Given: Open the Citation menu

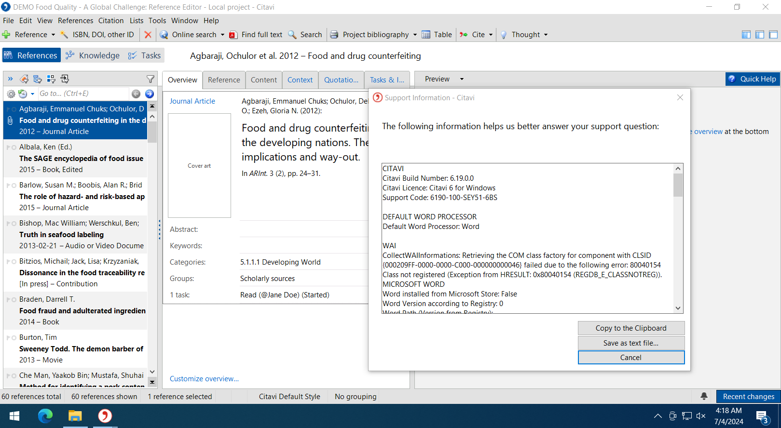Looking at the screenshot, I should tap(111, 21).
